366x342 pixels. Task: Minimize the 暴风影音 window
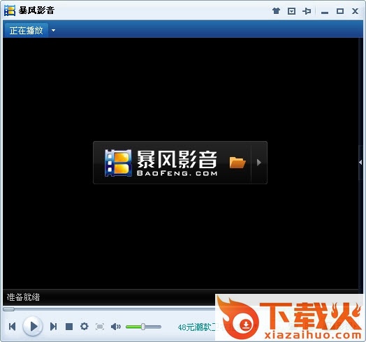[325, 13]
